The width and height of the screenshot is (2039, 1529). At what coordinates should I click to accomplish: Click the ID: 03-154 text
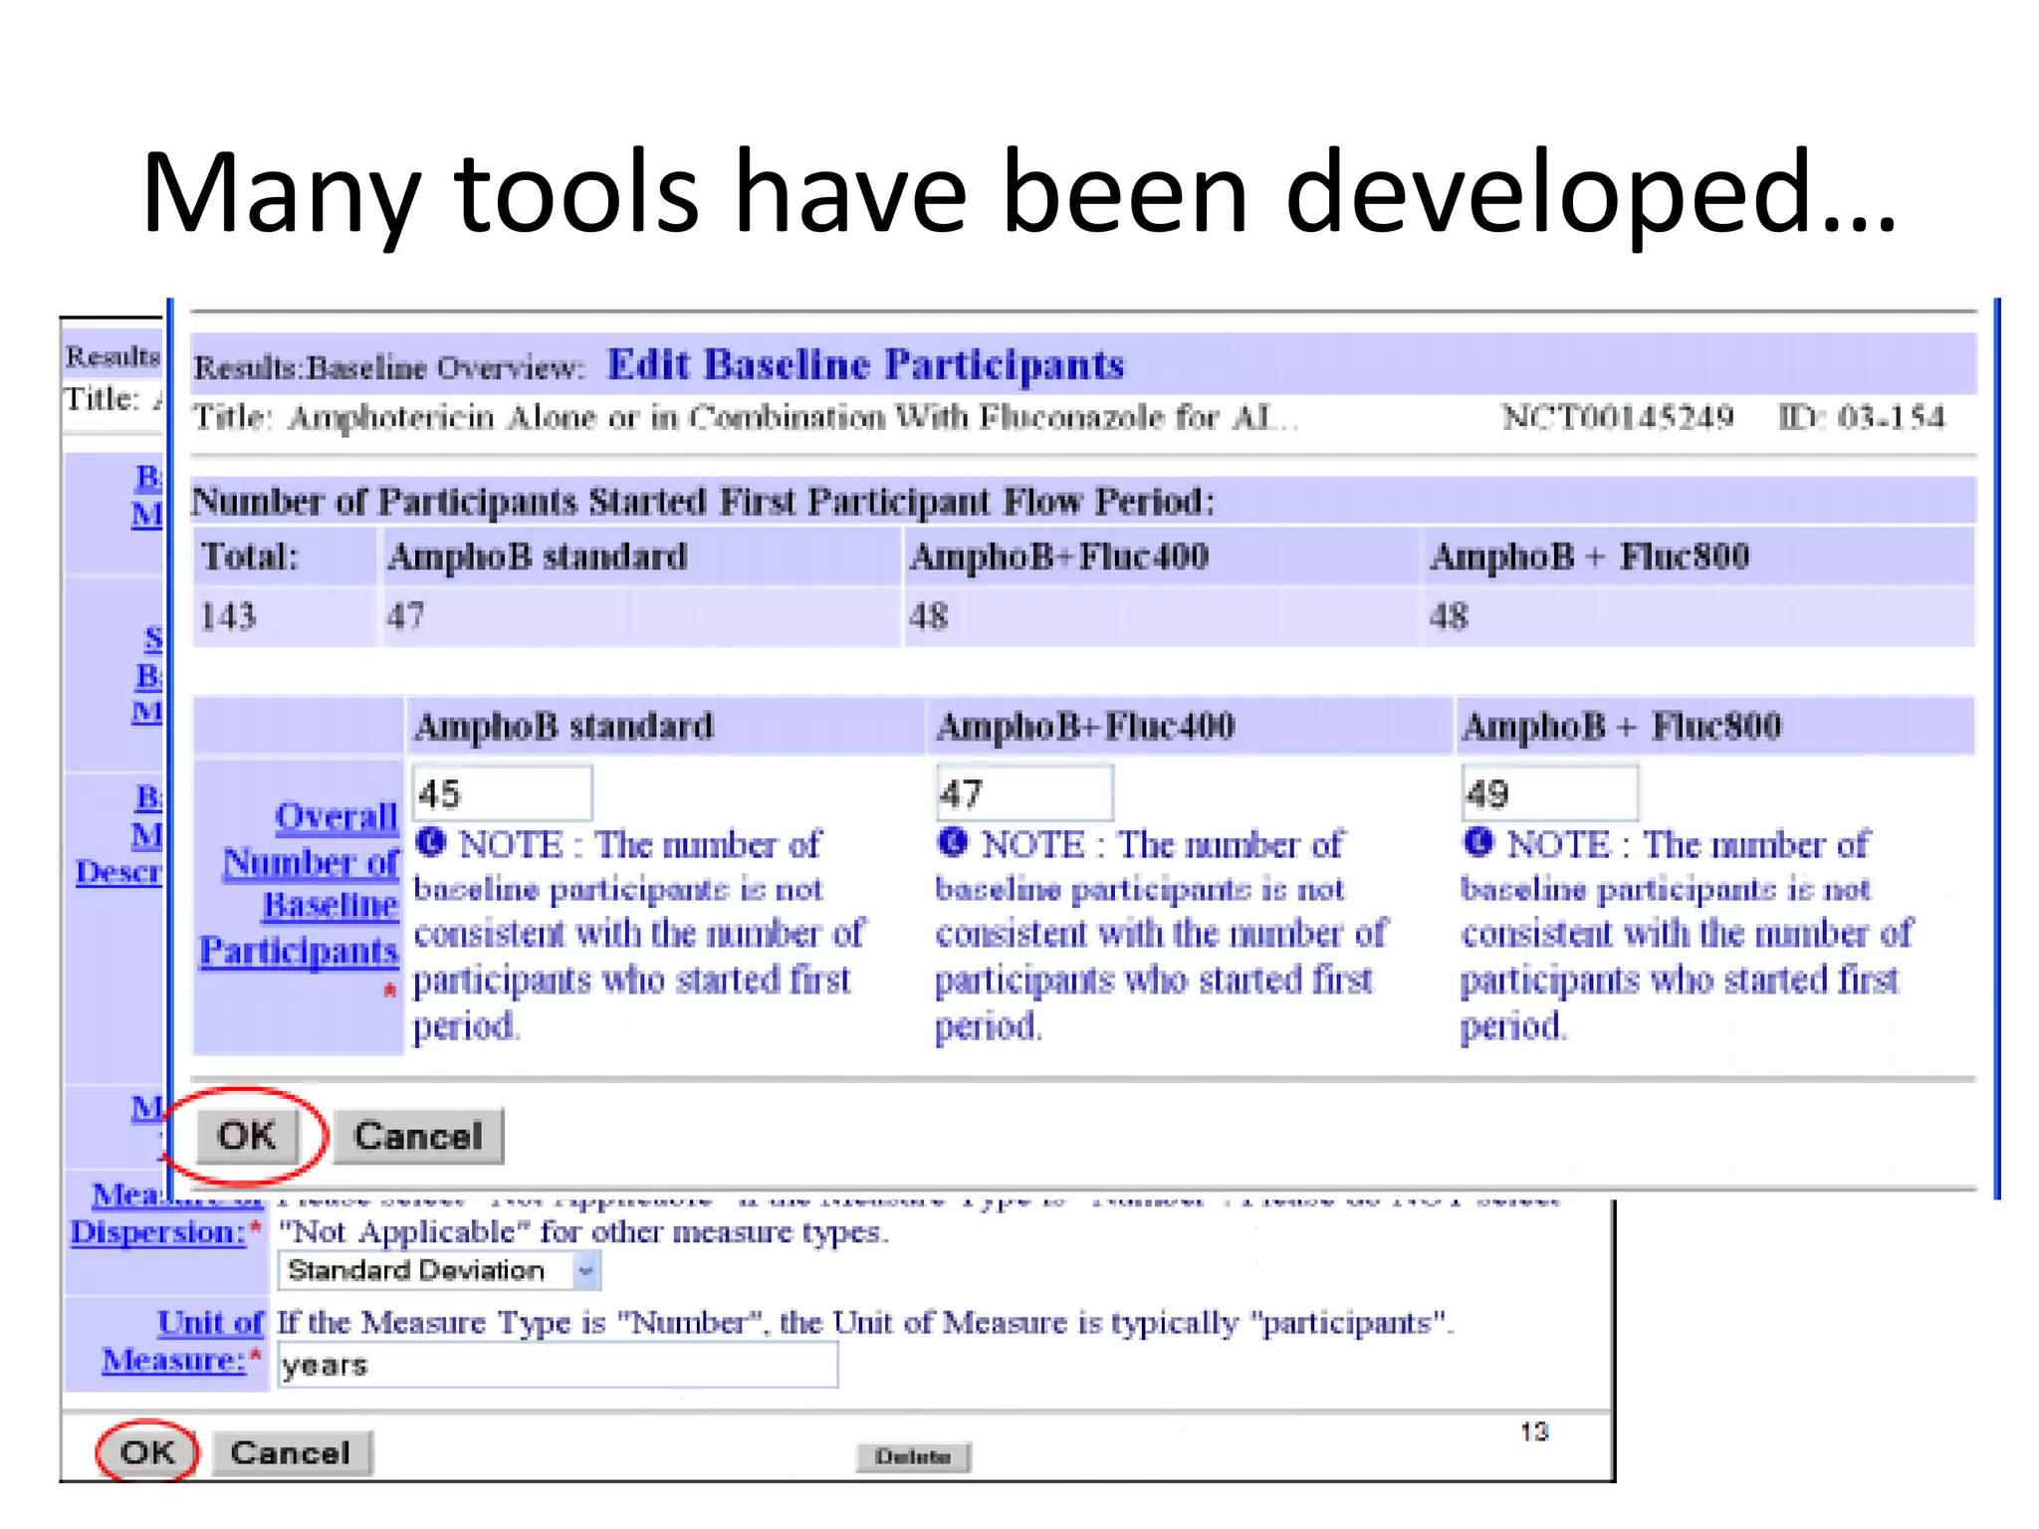pyautogui.click(x=1862, y=417)
